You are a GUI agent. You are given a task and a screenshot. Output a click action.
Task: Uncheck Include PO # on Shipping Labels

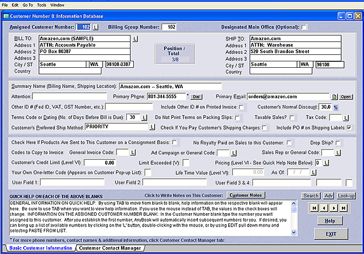[x=349, y=128]
